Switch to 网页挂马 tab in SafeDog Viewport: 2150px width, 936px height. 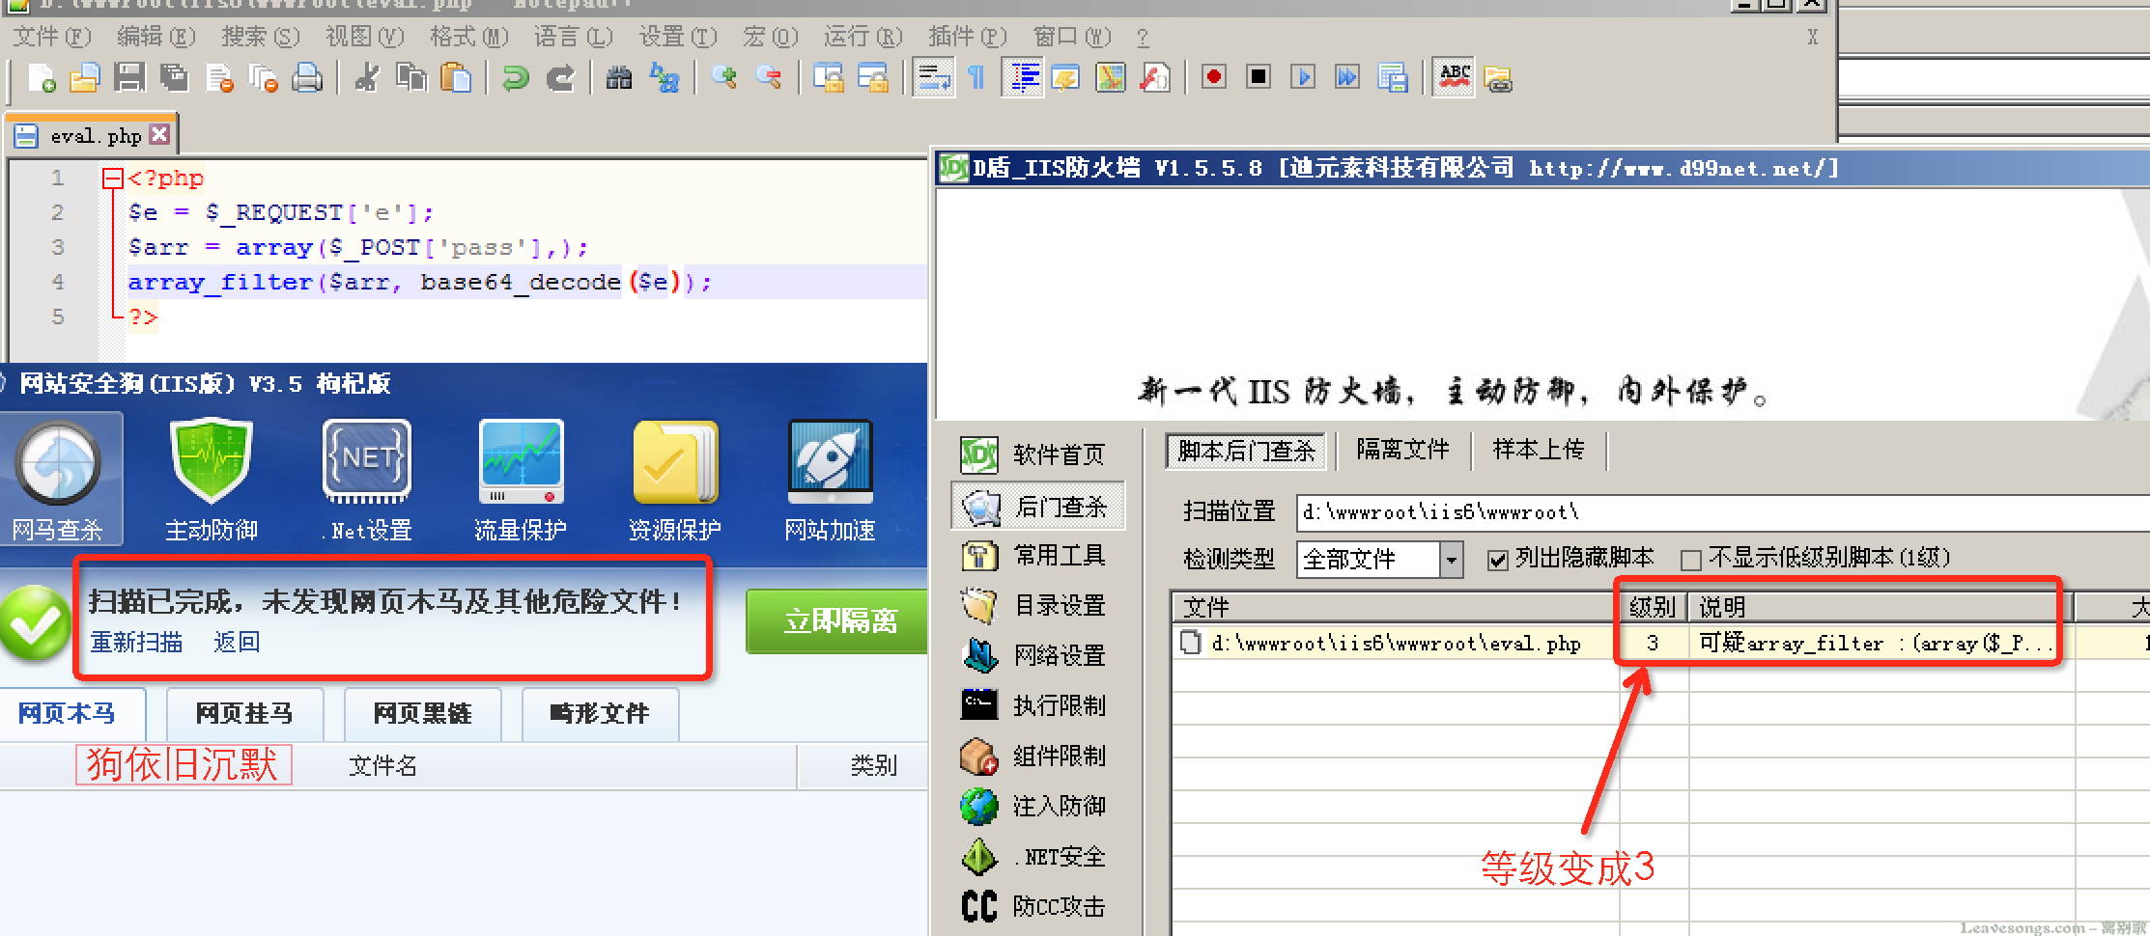click(x=244, y=713)
